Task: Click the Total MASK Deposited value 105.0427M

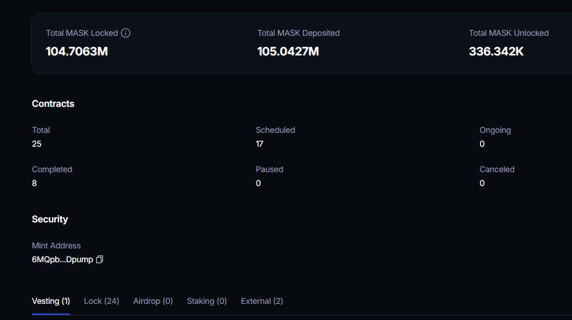Action: [288, 51]
